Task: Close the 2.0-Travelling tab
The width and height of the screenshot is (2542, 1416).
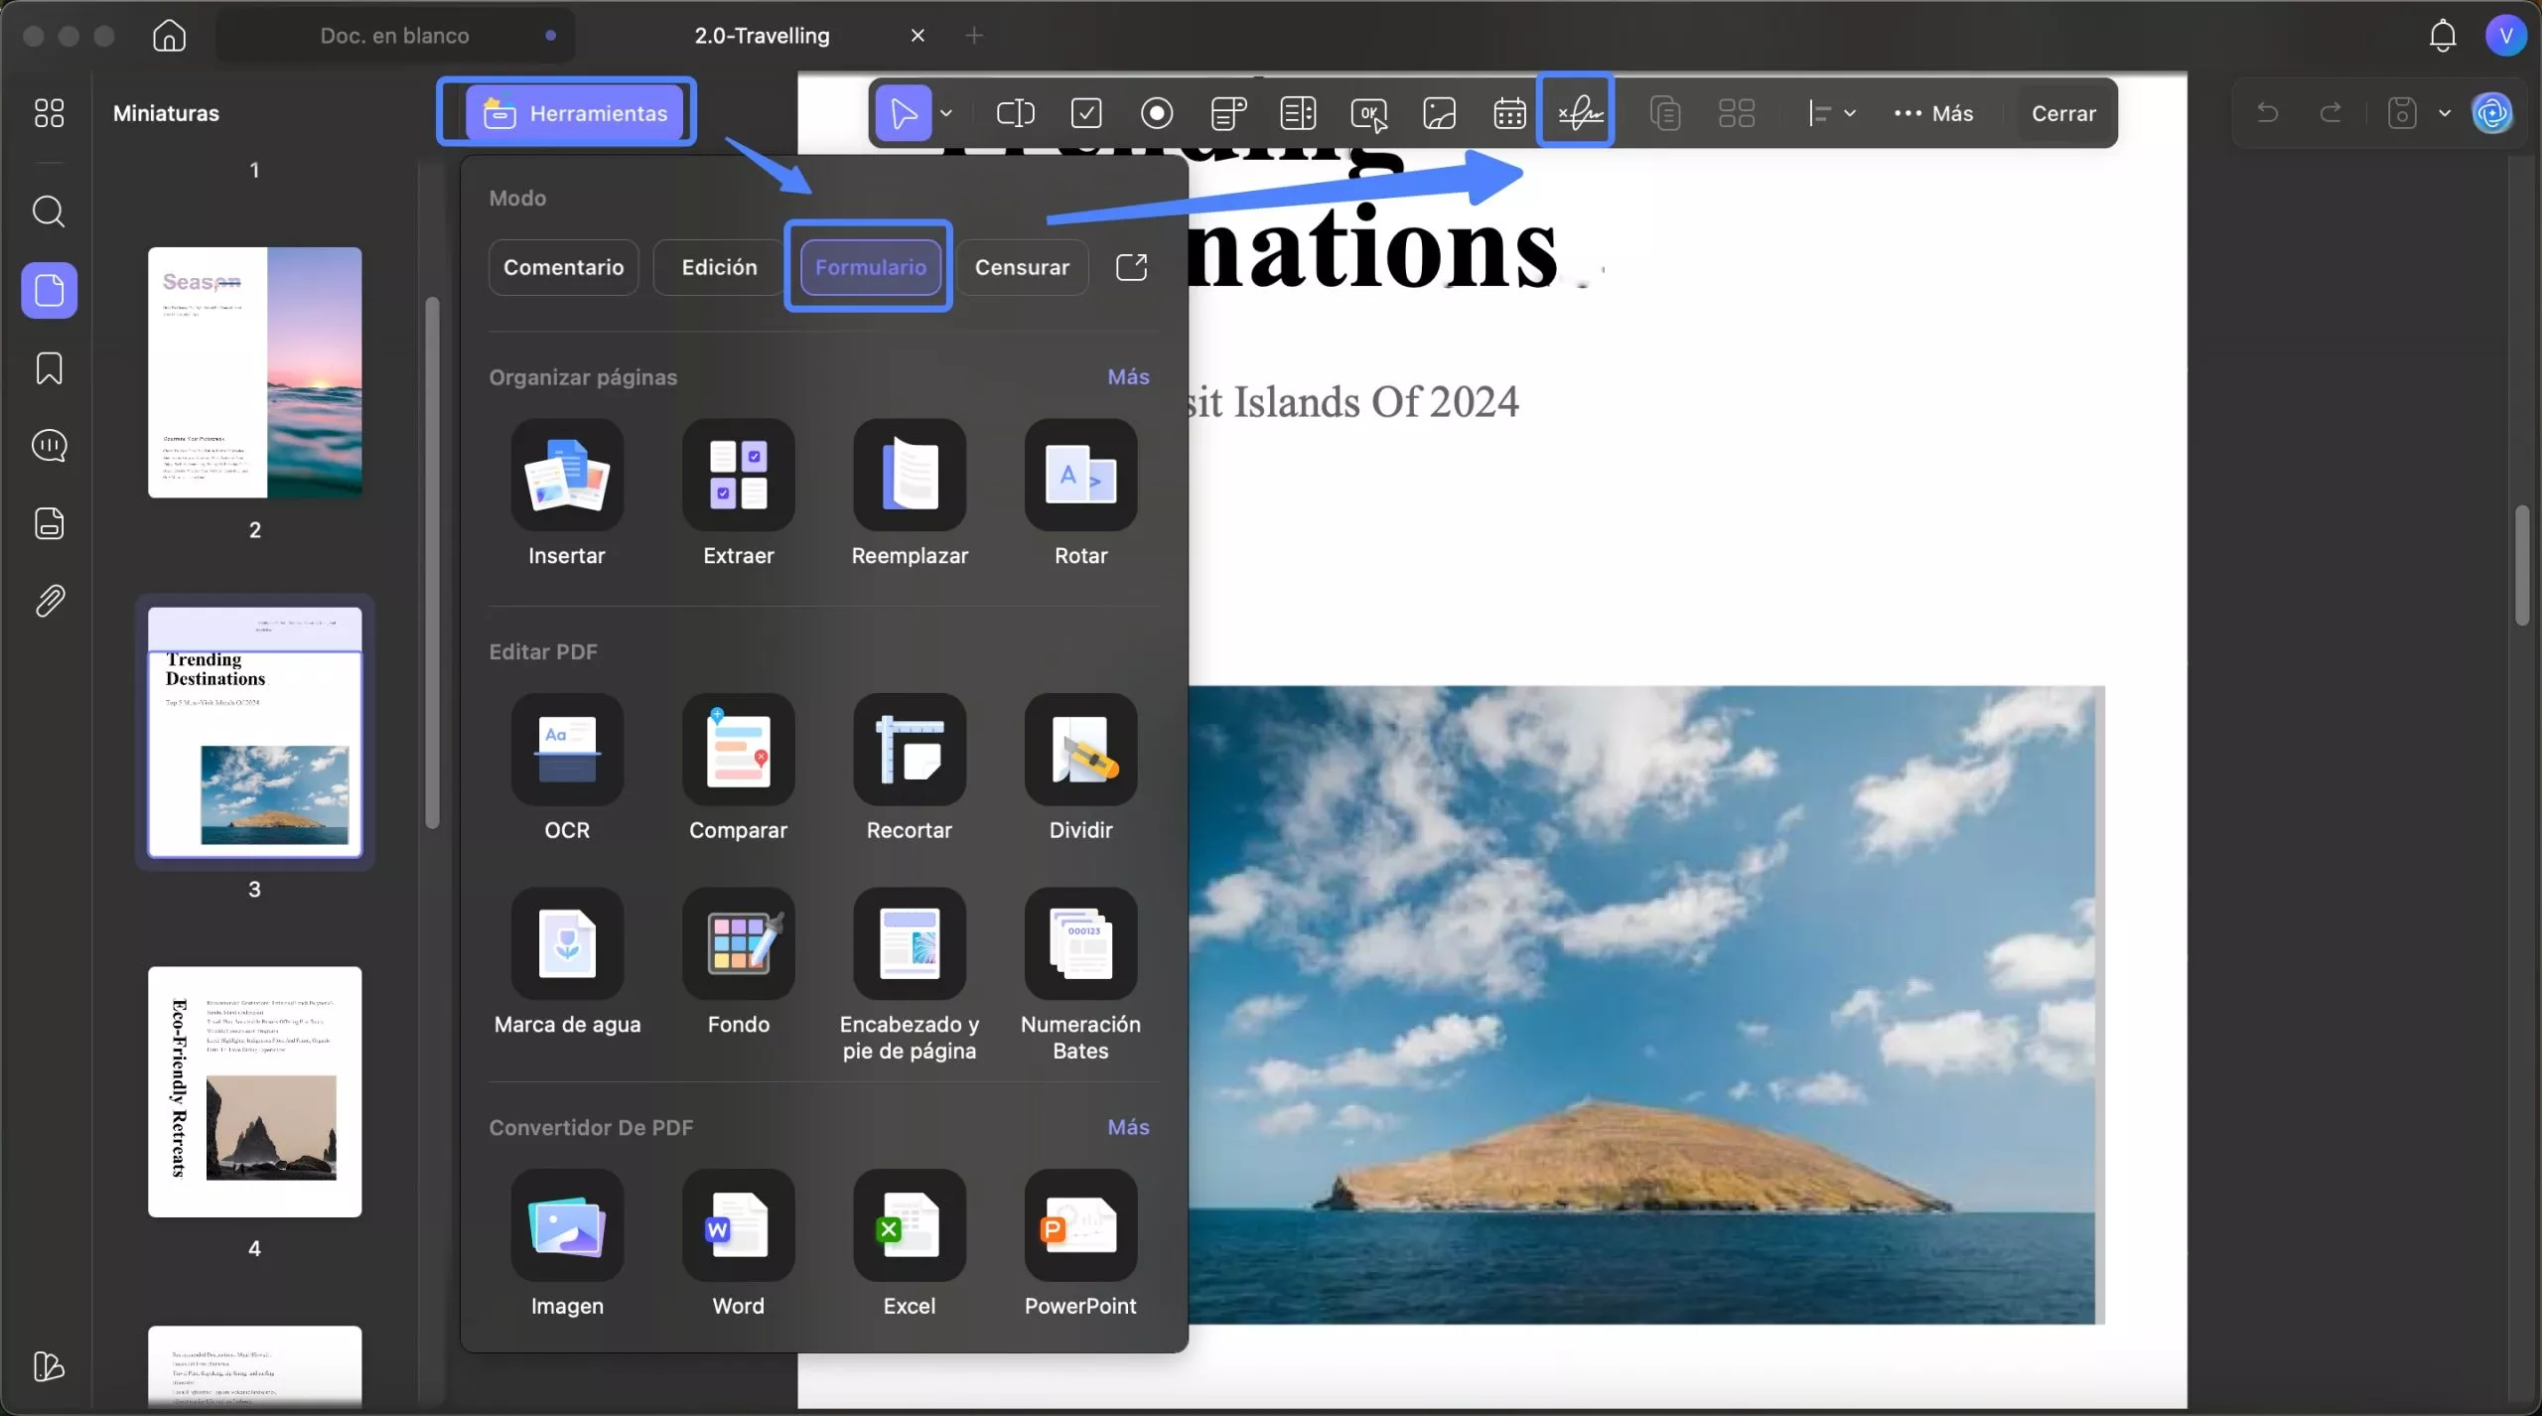Action: coord(918,36)
